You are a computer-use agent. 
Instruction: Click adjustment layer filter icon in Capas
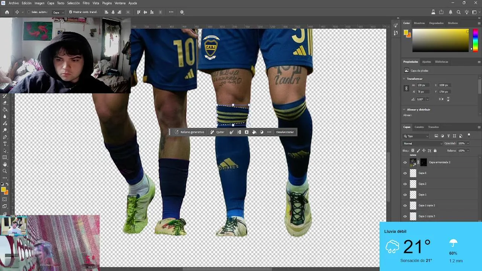[x=442, y=136]
